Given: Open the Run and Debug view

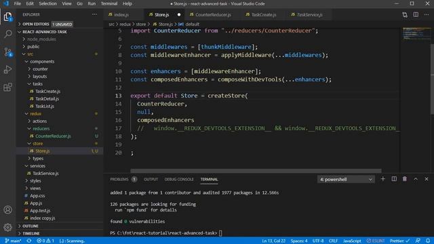Looking at the screenshot, I should pyautogui.click(x=7, y=69).
